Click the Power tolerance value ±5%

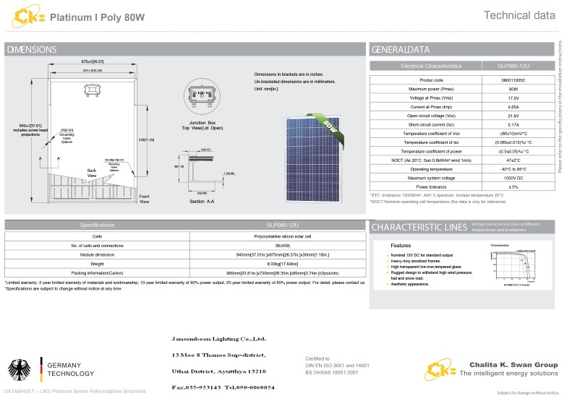pyautogui.click(x=513, y=187)
